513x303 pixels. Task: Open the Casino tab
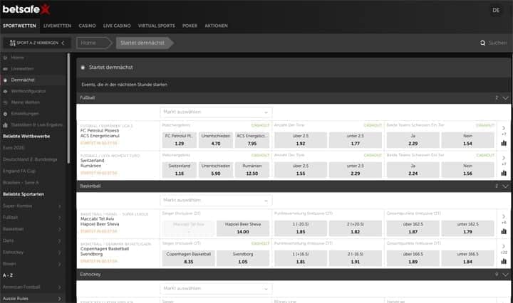click(x=87, y=26)
